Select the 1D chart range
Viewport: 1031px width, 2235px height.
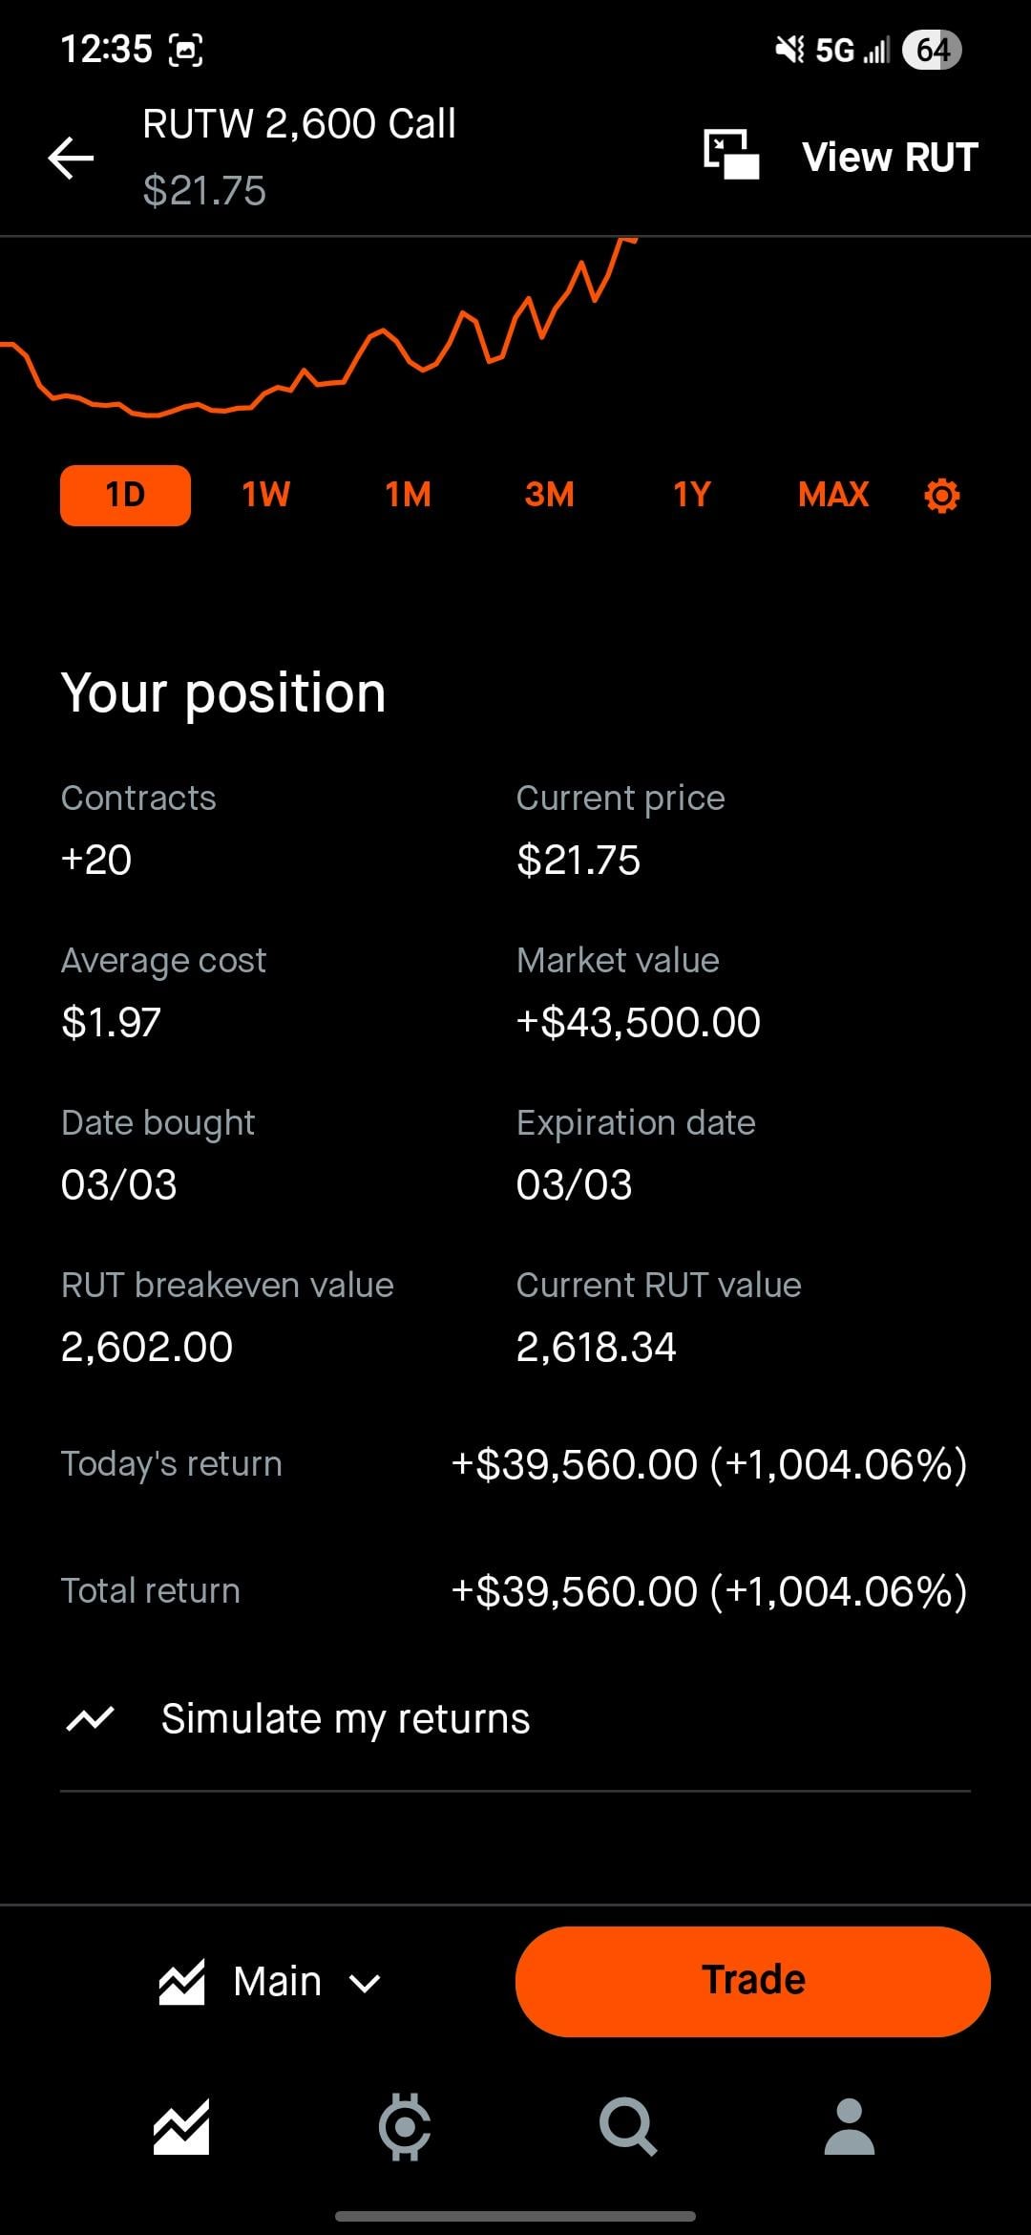coord(125,496)
